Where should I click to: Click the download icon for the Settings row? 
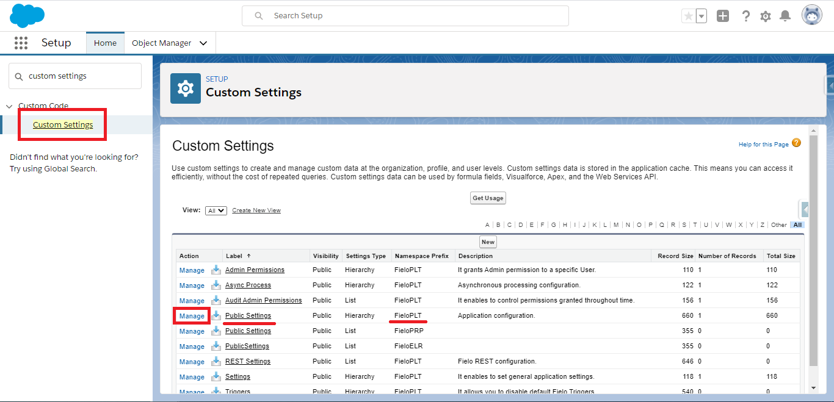pyautogui.click(x=216, y=376)
